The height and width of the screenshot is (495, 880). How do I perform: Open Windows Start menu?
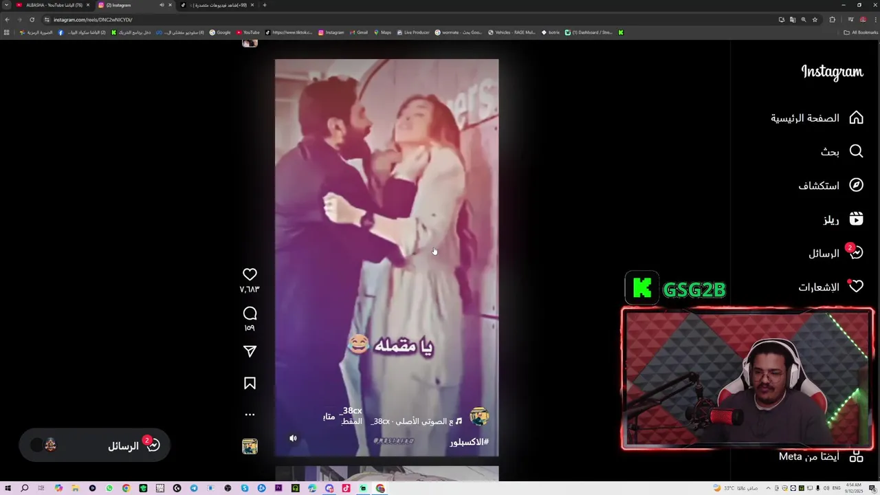[8, 488]
